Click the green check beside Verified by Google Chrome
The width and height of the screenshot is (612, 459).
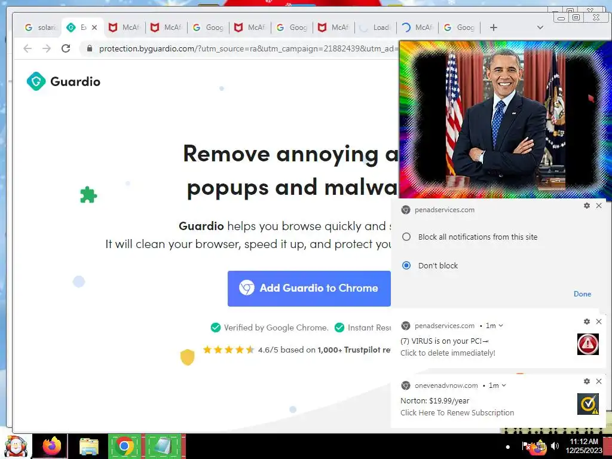point(215,328)
